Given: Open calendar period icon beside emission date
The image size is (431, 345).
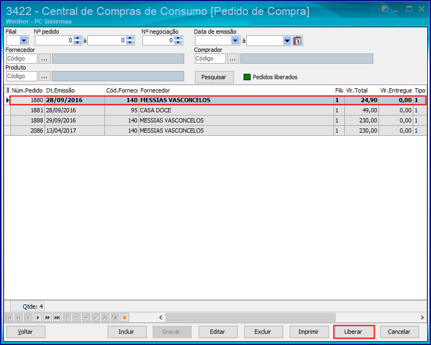Looking at the screenshot, I should point(297,41).
